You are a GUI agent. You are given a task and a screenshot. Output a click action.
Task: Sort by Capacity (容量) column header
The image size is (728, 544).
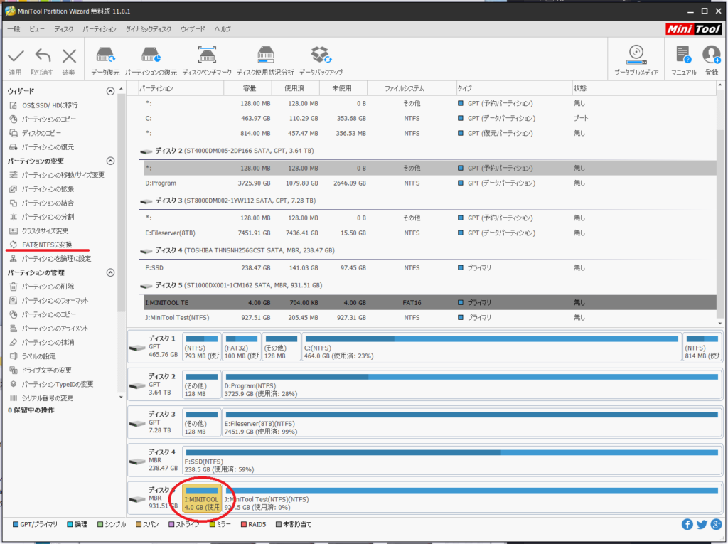248,88
